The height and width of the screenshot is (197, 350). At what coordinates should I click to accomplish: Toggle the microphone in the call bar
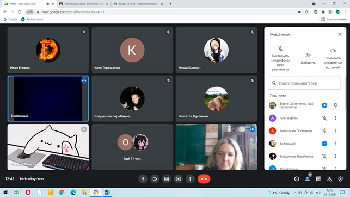click(143, 179)
